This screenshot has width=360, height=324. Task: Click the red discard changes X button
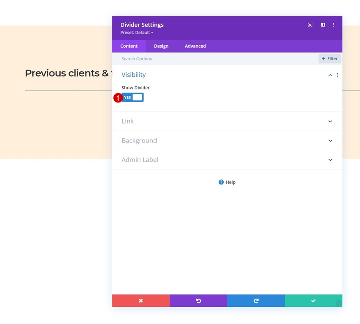(141, 301)
